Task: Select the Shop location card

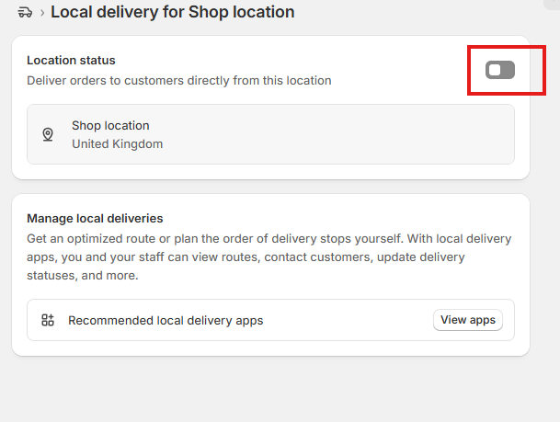Action: [270, 134]
